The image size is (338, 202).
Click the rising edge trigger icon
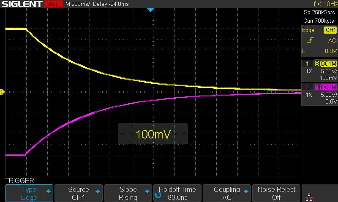click(x=310, y=40)
